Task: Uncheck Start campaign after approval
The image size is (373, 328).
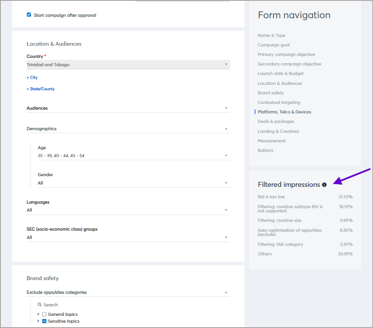Action: (29, 15)
